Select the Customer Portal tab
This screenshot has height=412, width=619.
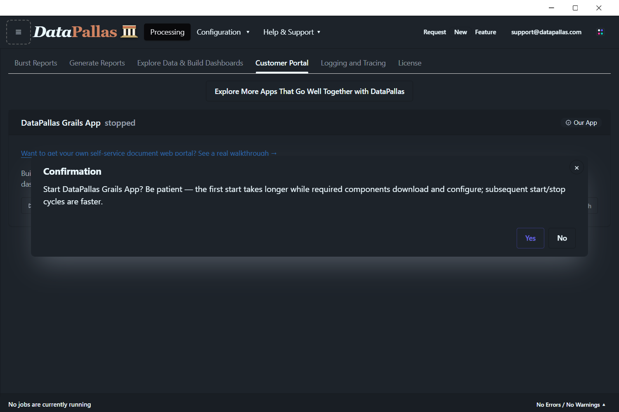(x=282, y=63)
